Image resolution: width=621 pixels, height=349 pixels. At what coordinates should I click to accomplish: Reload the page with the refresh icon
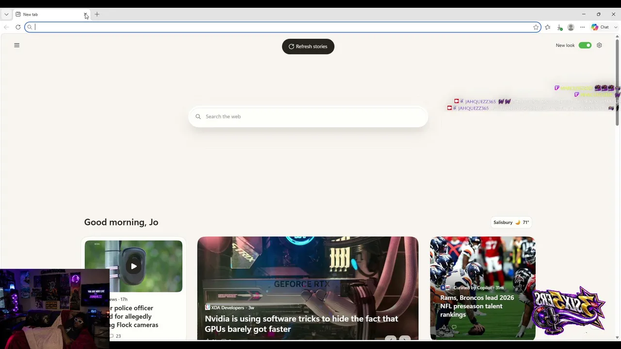18,27
